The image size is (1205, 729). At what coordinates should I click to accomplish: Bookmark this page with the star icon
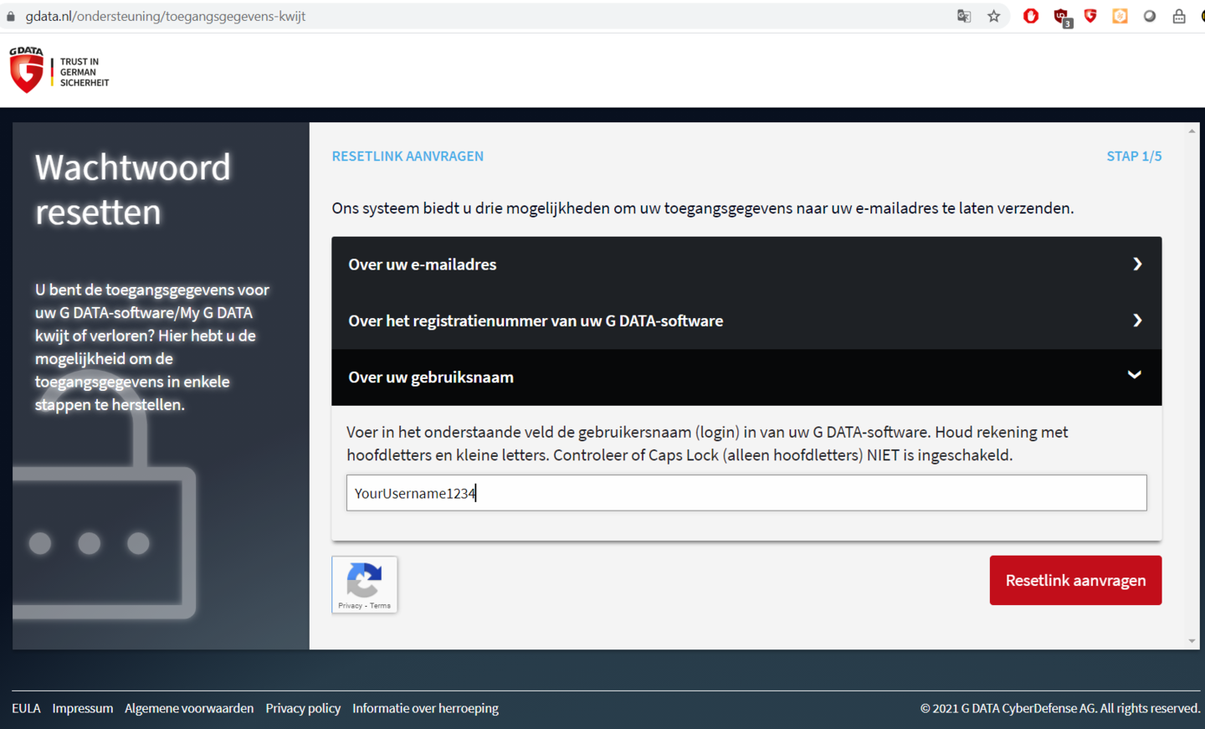click(993, 16)
